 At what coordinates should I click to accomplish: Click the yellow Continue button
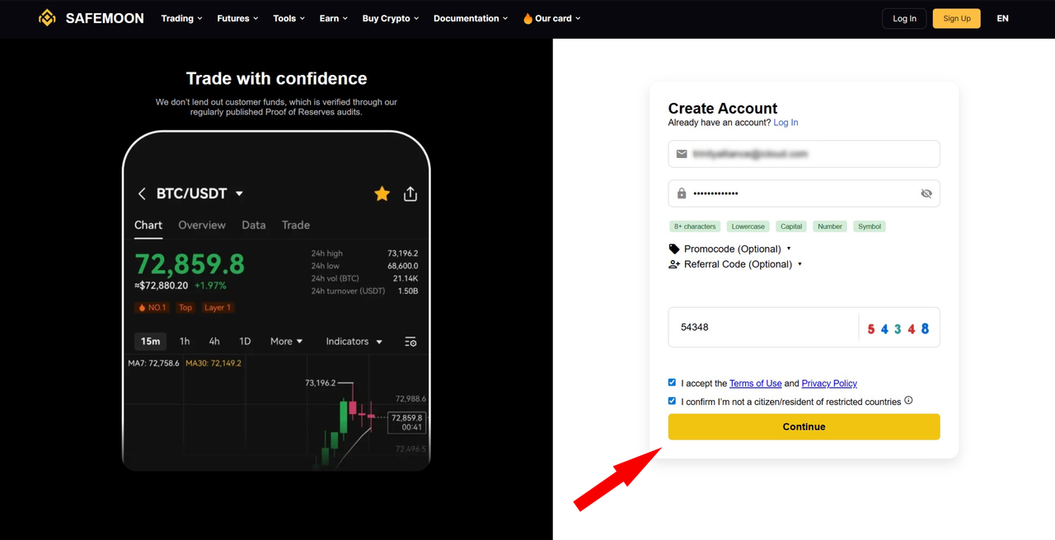804,426
